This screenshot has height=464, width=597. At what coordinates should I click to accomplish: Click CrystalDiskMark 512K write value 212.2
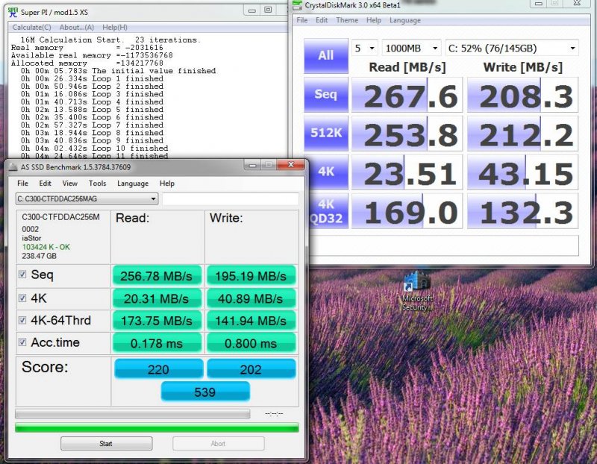tap(523, 134)
